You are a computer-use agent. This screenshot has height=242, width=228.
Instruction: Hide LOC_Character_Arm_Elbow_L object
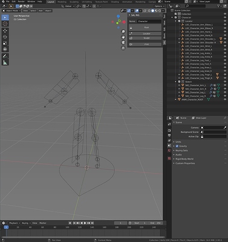pos(225,25)
